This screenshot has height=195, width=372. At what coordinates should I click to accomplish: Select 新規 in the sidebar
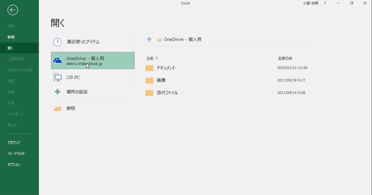point(19,37)
